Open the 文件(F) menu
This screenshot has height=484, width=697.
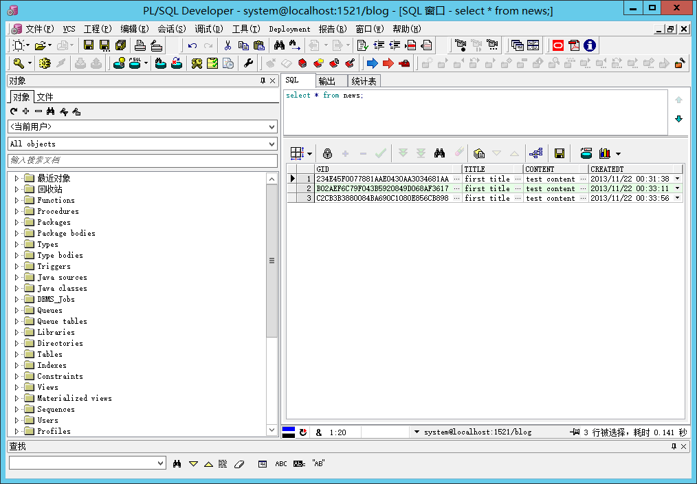point(40,29)
